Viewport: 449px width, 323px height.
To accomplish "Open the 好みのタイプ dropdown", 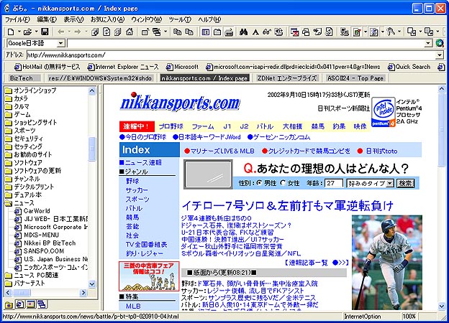I will [390, 183].
